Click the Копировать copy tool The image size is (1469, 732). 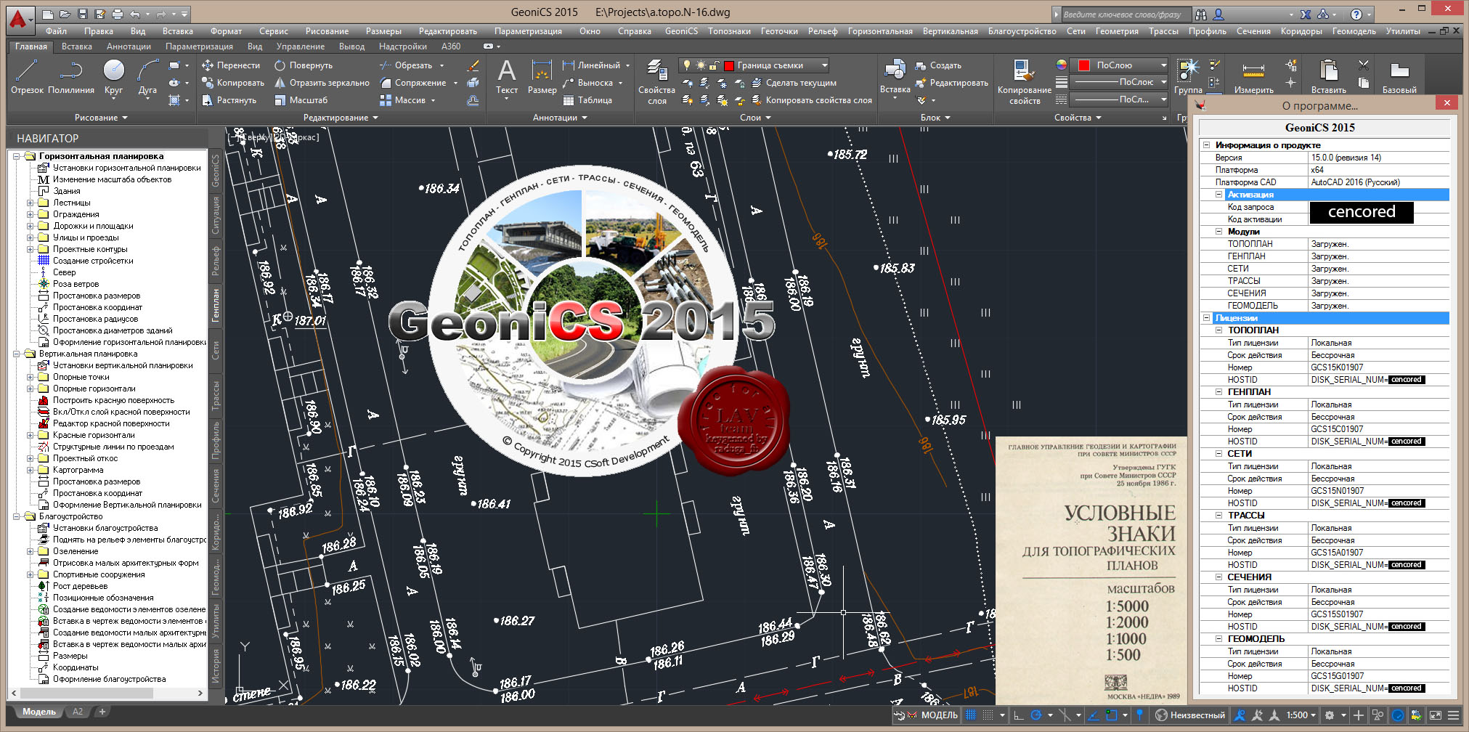point(232,83)
